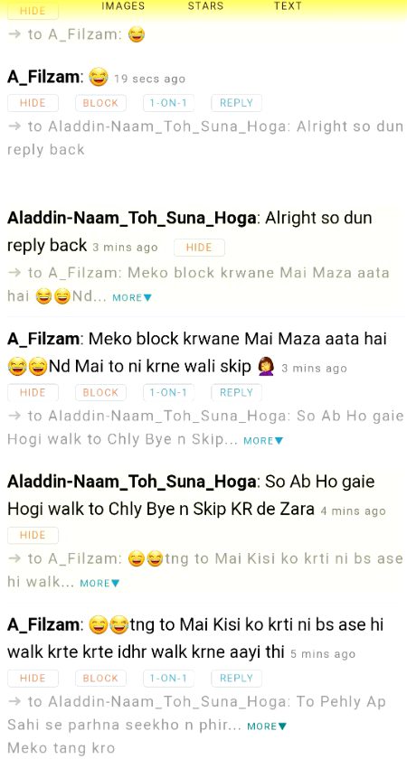Screen dimensions: 407x759
Task: Block A_Filzam from the 19 secs ago message
Action: 100,103
